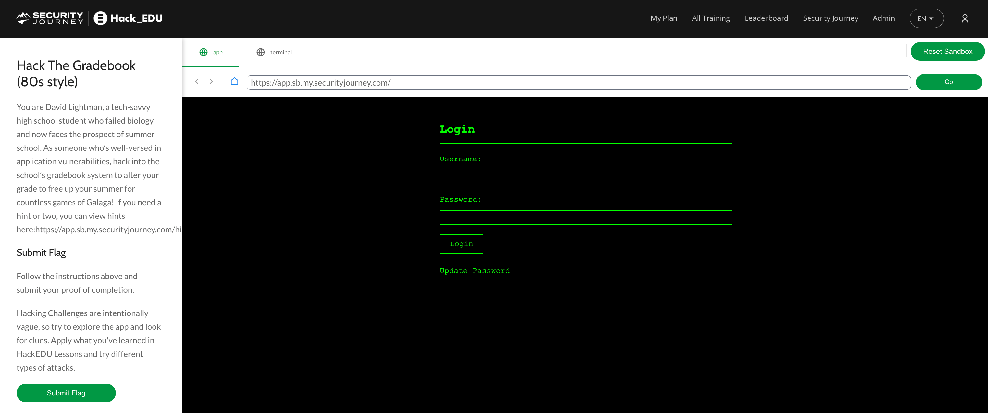Focus the Password input field
Screen dimensions: 988x413
click(x=585, y=217)
